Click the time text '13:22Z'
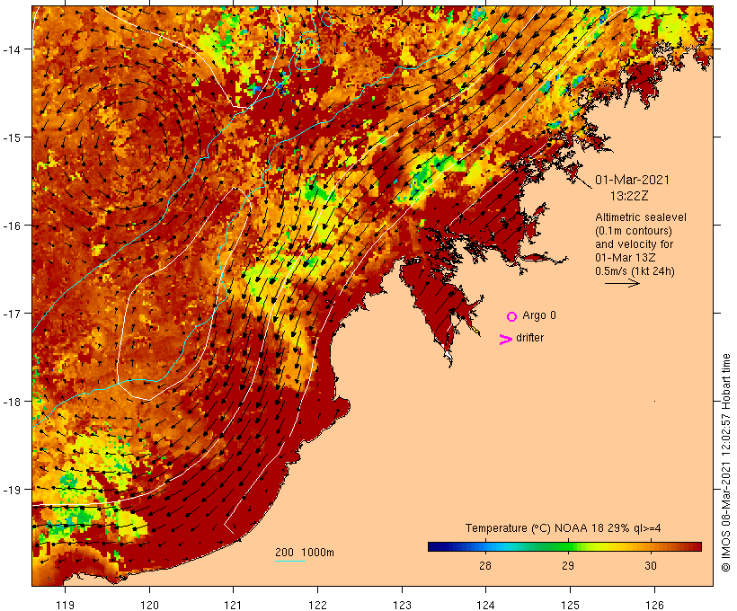 click(629, 196)
